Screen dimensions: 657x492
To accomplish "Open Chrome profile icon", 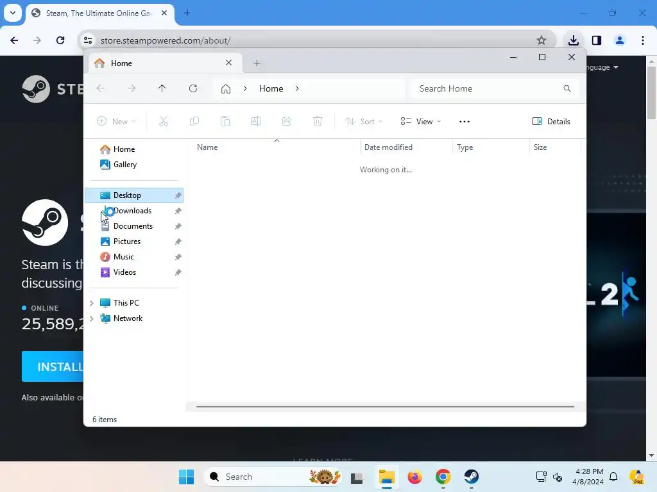I will click(x=619, y=40).
